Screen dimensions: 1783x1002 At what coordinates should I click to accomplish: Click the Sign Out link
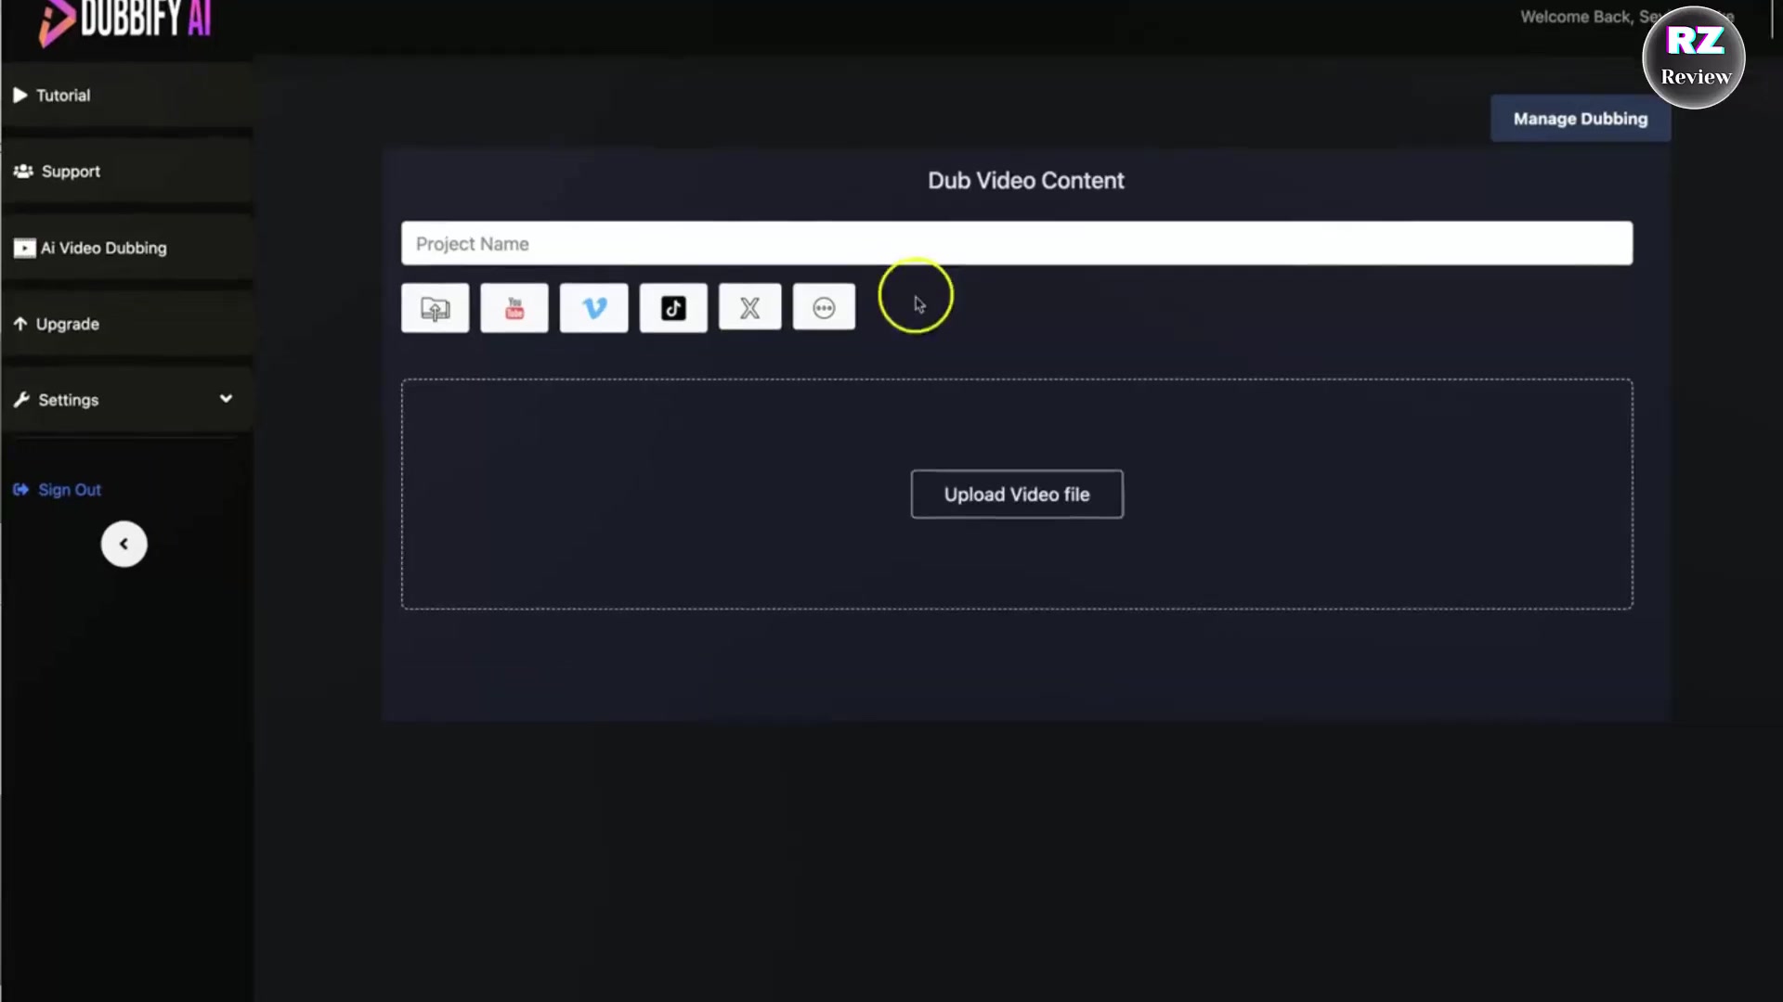58,490
